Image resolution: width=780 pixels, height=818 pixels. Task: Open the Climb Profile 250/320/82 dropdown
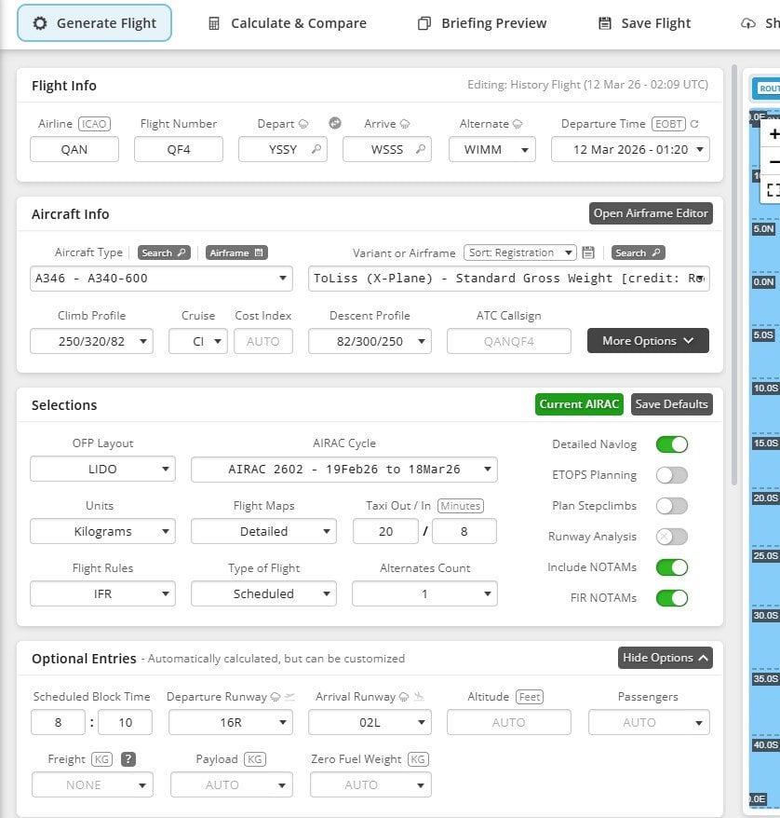92,341
